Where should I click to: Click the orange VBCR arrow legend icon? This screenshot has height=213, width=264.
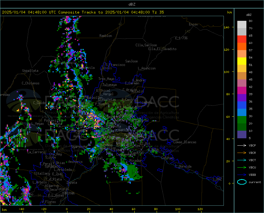[242, 153]
